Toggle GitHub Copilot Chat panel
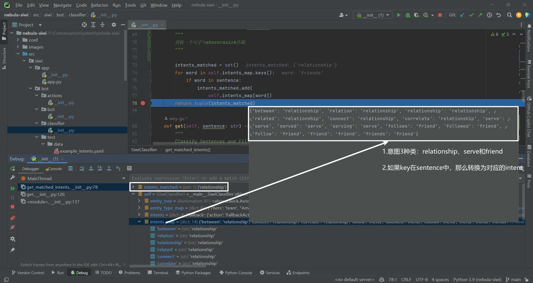Viewport: 533px width, 283px height. [x=529, y=117]
